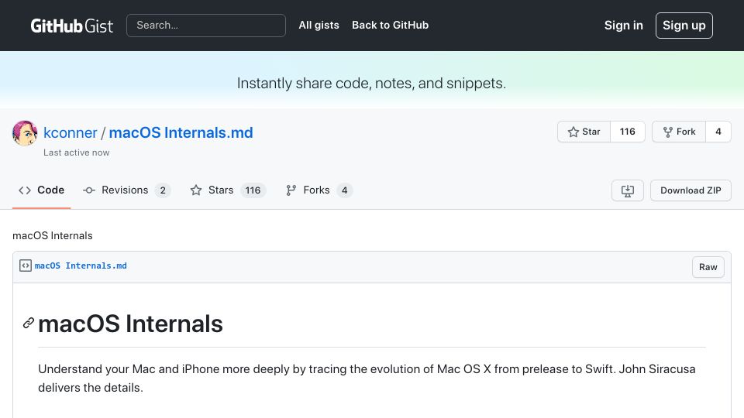744x418 pixels.
Task: Open the All gists link
Action: 319,25
